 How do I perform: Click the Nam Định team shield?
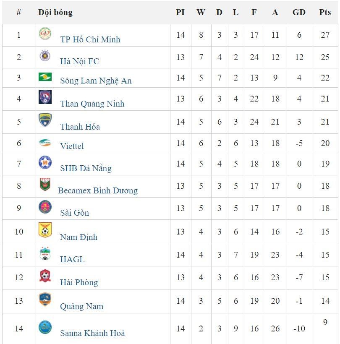(45, 230)
